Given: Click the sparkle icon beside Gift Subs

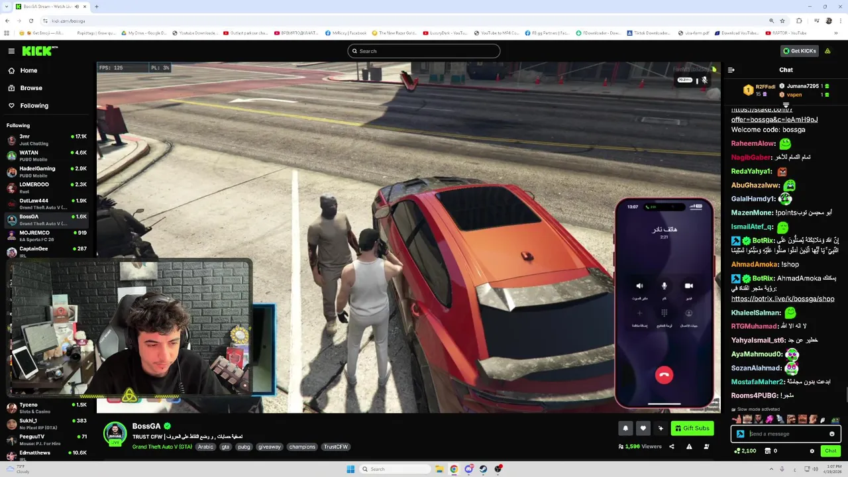Looking at the screenshot, I should (661, 428).
